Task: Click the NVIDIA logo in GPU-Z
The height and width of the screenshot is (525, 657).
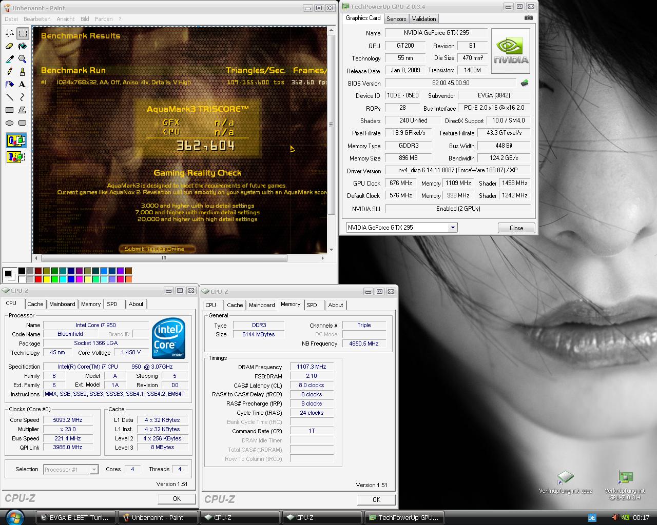Action: 511,51
